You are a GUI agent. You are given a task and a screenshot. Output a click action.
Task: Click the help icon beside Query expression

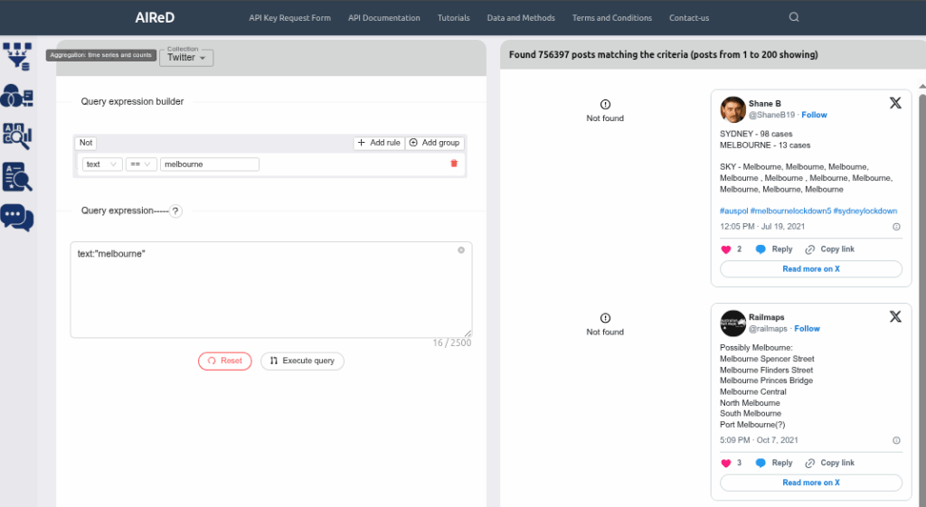coord(176,211)
